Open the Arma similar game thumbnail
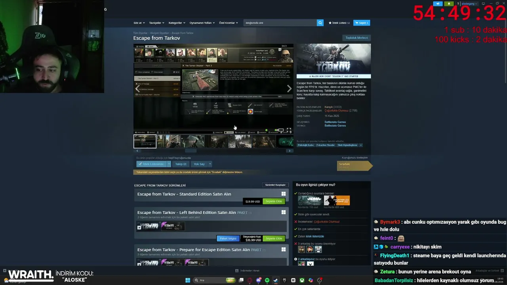507x285 pixels. click(x=310, y=200)
